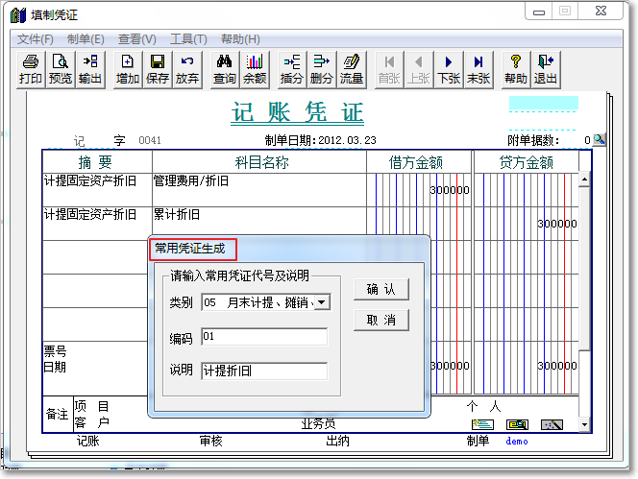Expand the 类别 dropdown arrow
This screenshot has height=479, width=638.
point(322,302)
